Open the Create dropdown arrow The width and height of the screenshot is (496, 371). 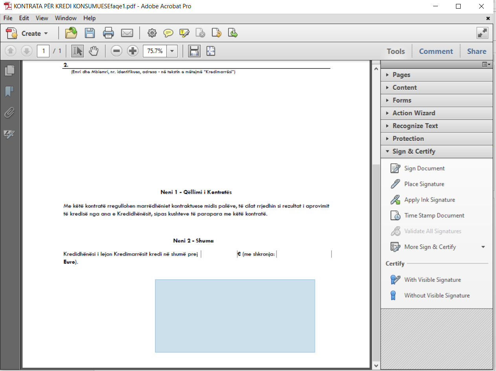point(46,34)
